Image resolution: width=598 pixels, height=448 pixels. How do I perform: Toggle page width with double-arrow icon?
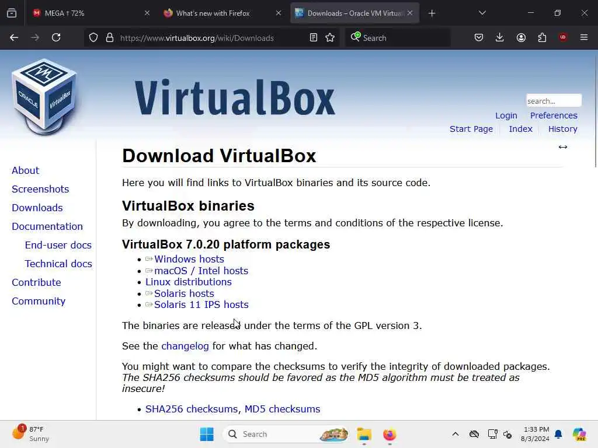pos(563,147)
